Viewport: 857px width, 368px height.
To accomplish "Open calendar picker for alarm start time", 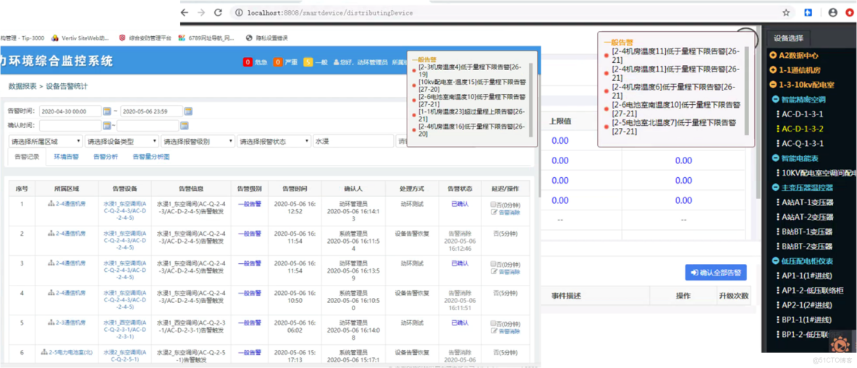I will click(x=106, y=111).
